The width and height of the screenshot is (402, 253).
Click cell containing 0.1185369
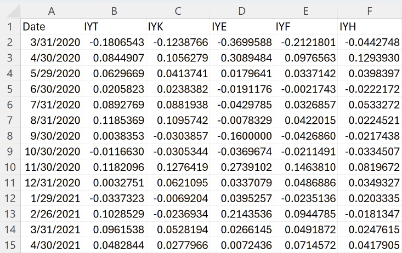click(114, 120)
